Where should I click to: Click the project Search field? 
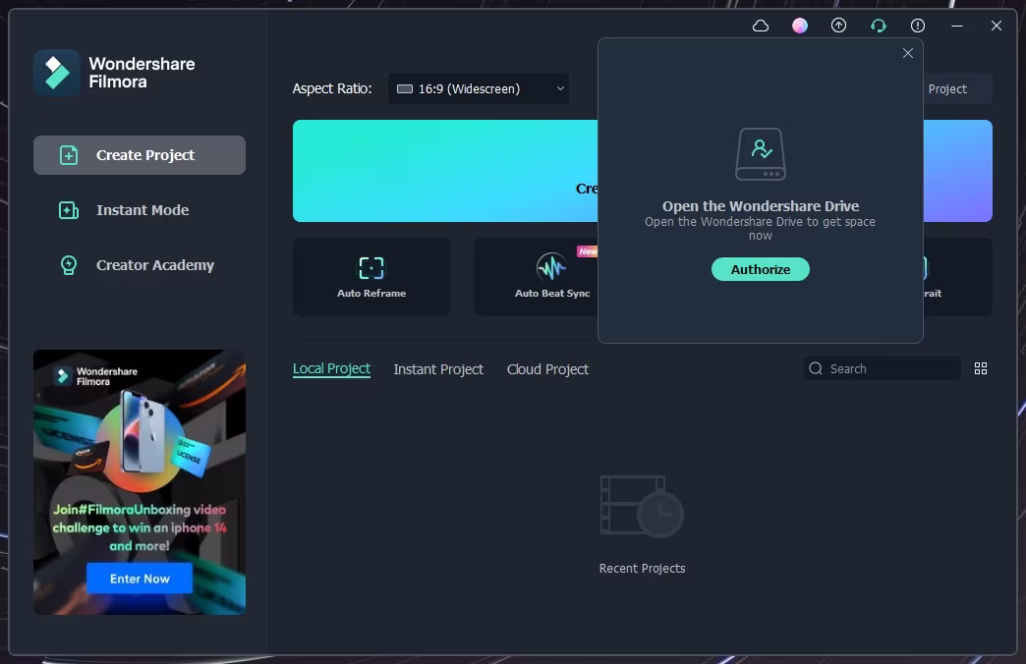pyautogui.click(x=883, y=369)
